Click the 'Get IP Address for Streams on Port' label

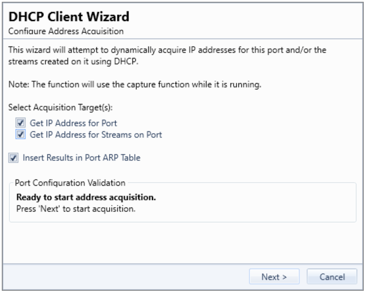click(96, 135)
